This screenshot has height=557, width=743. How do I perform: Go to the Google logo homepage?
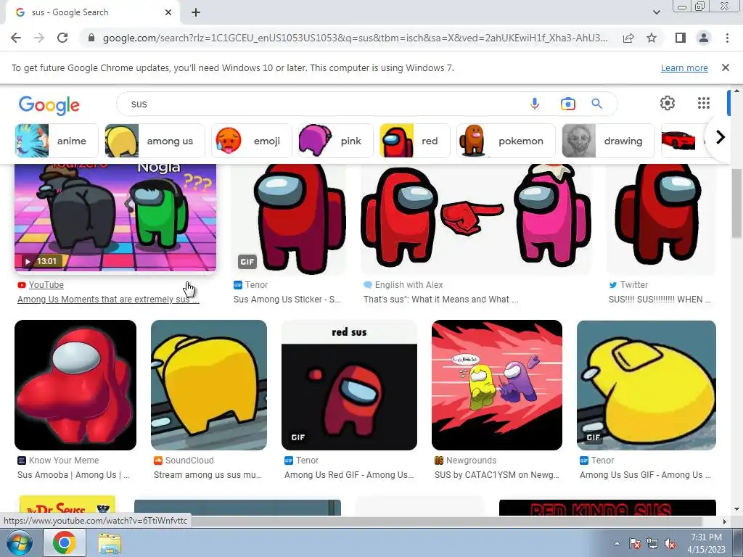point(49,105)
